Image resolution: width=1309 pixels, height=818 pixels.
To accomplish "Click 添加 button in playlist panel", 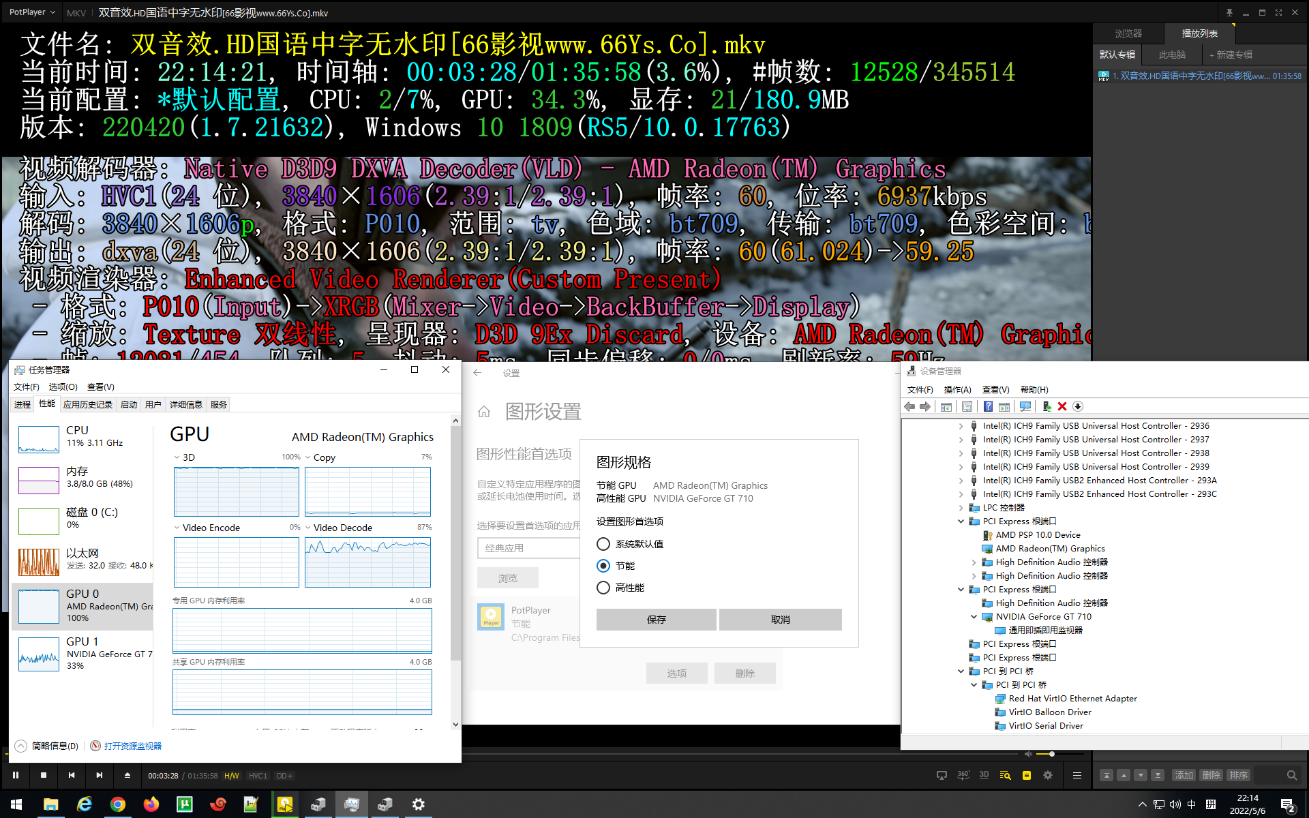I will 1184,775.
